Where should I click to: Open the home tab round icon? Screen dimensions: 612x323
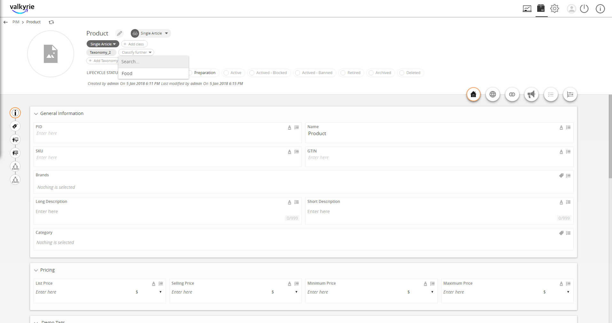474,94
